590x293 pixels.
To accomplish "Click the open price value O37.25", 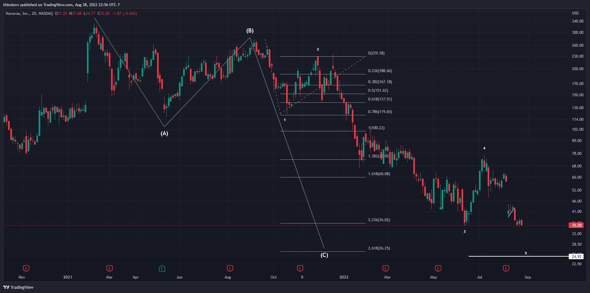I will 61,14.
